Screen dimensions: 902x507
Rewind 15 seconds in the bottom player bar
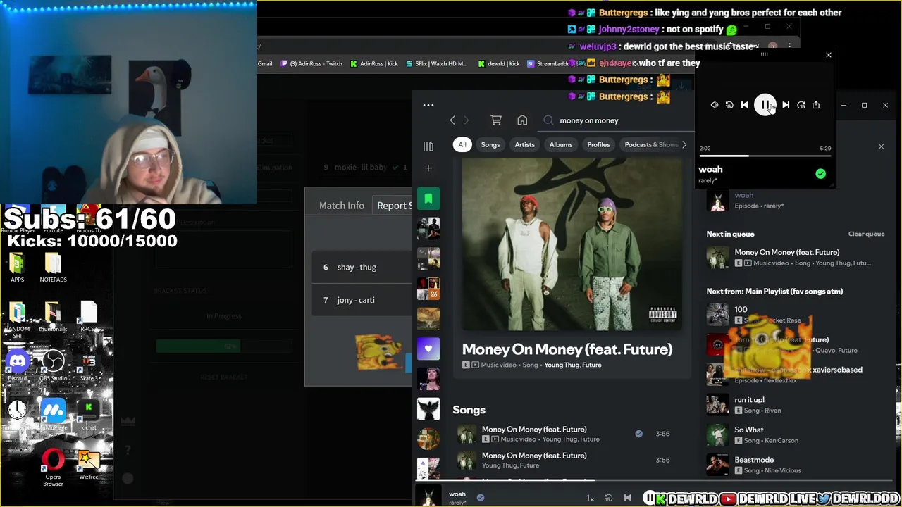click(609, 499)
